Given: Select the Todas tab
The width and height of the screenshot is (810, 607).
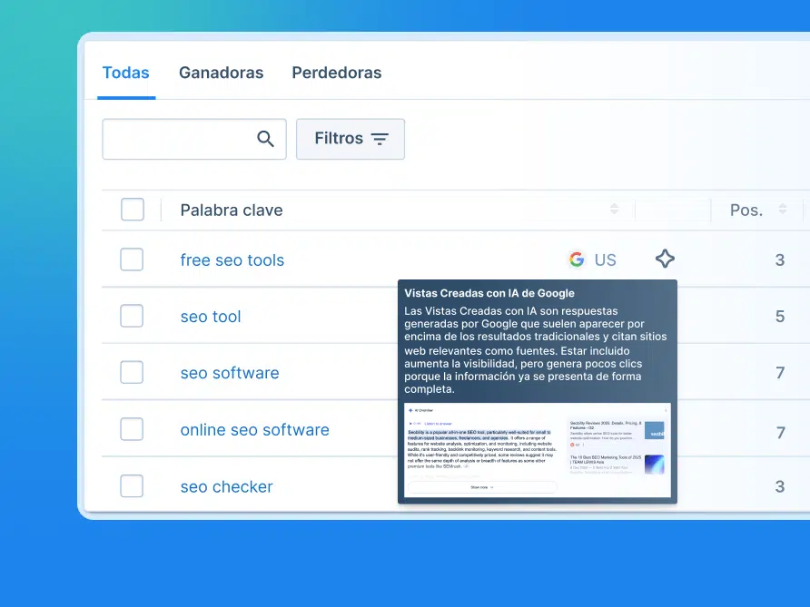Looking at the screenshot, I should (x=125, y=73).
